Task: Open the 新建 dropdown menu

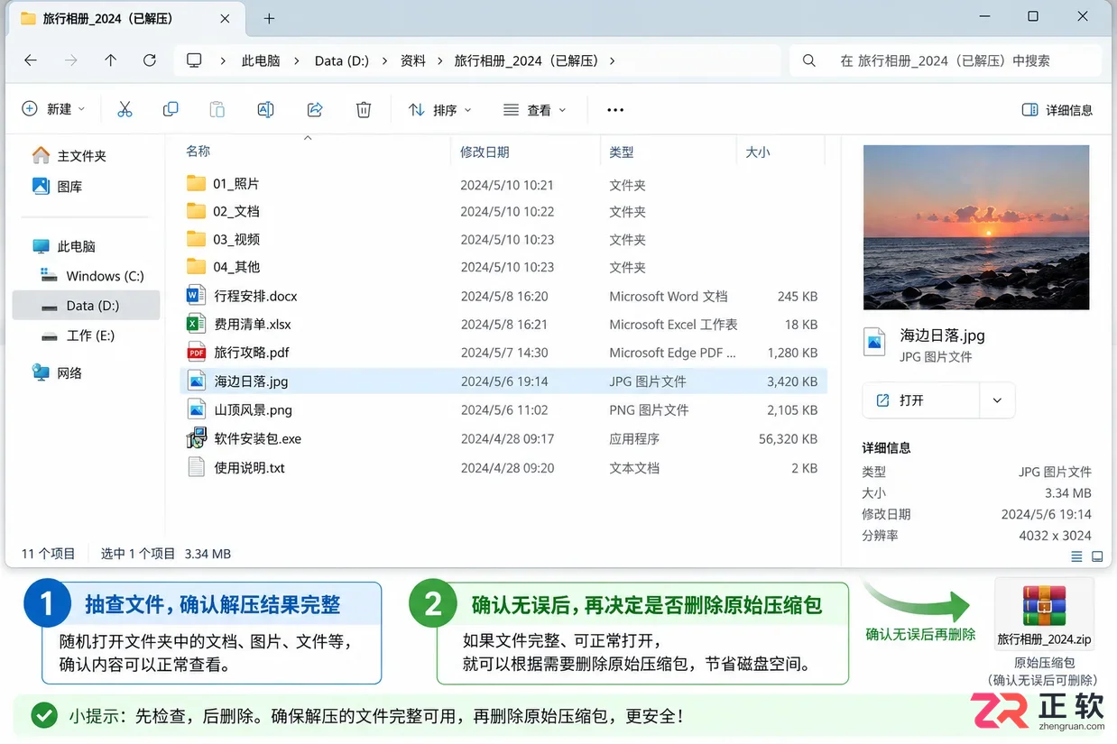Action: 53,109
